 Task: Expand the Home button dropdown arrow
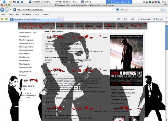click(x=122, y=19)
